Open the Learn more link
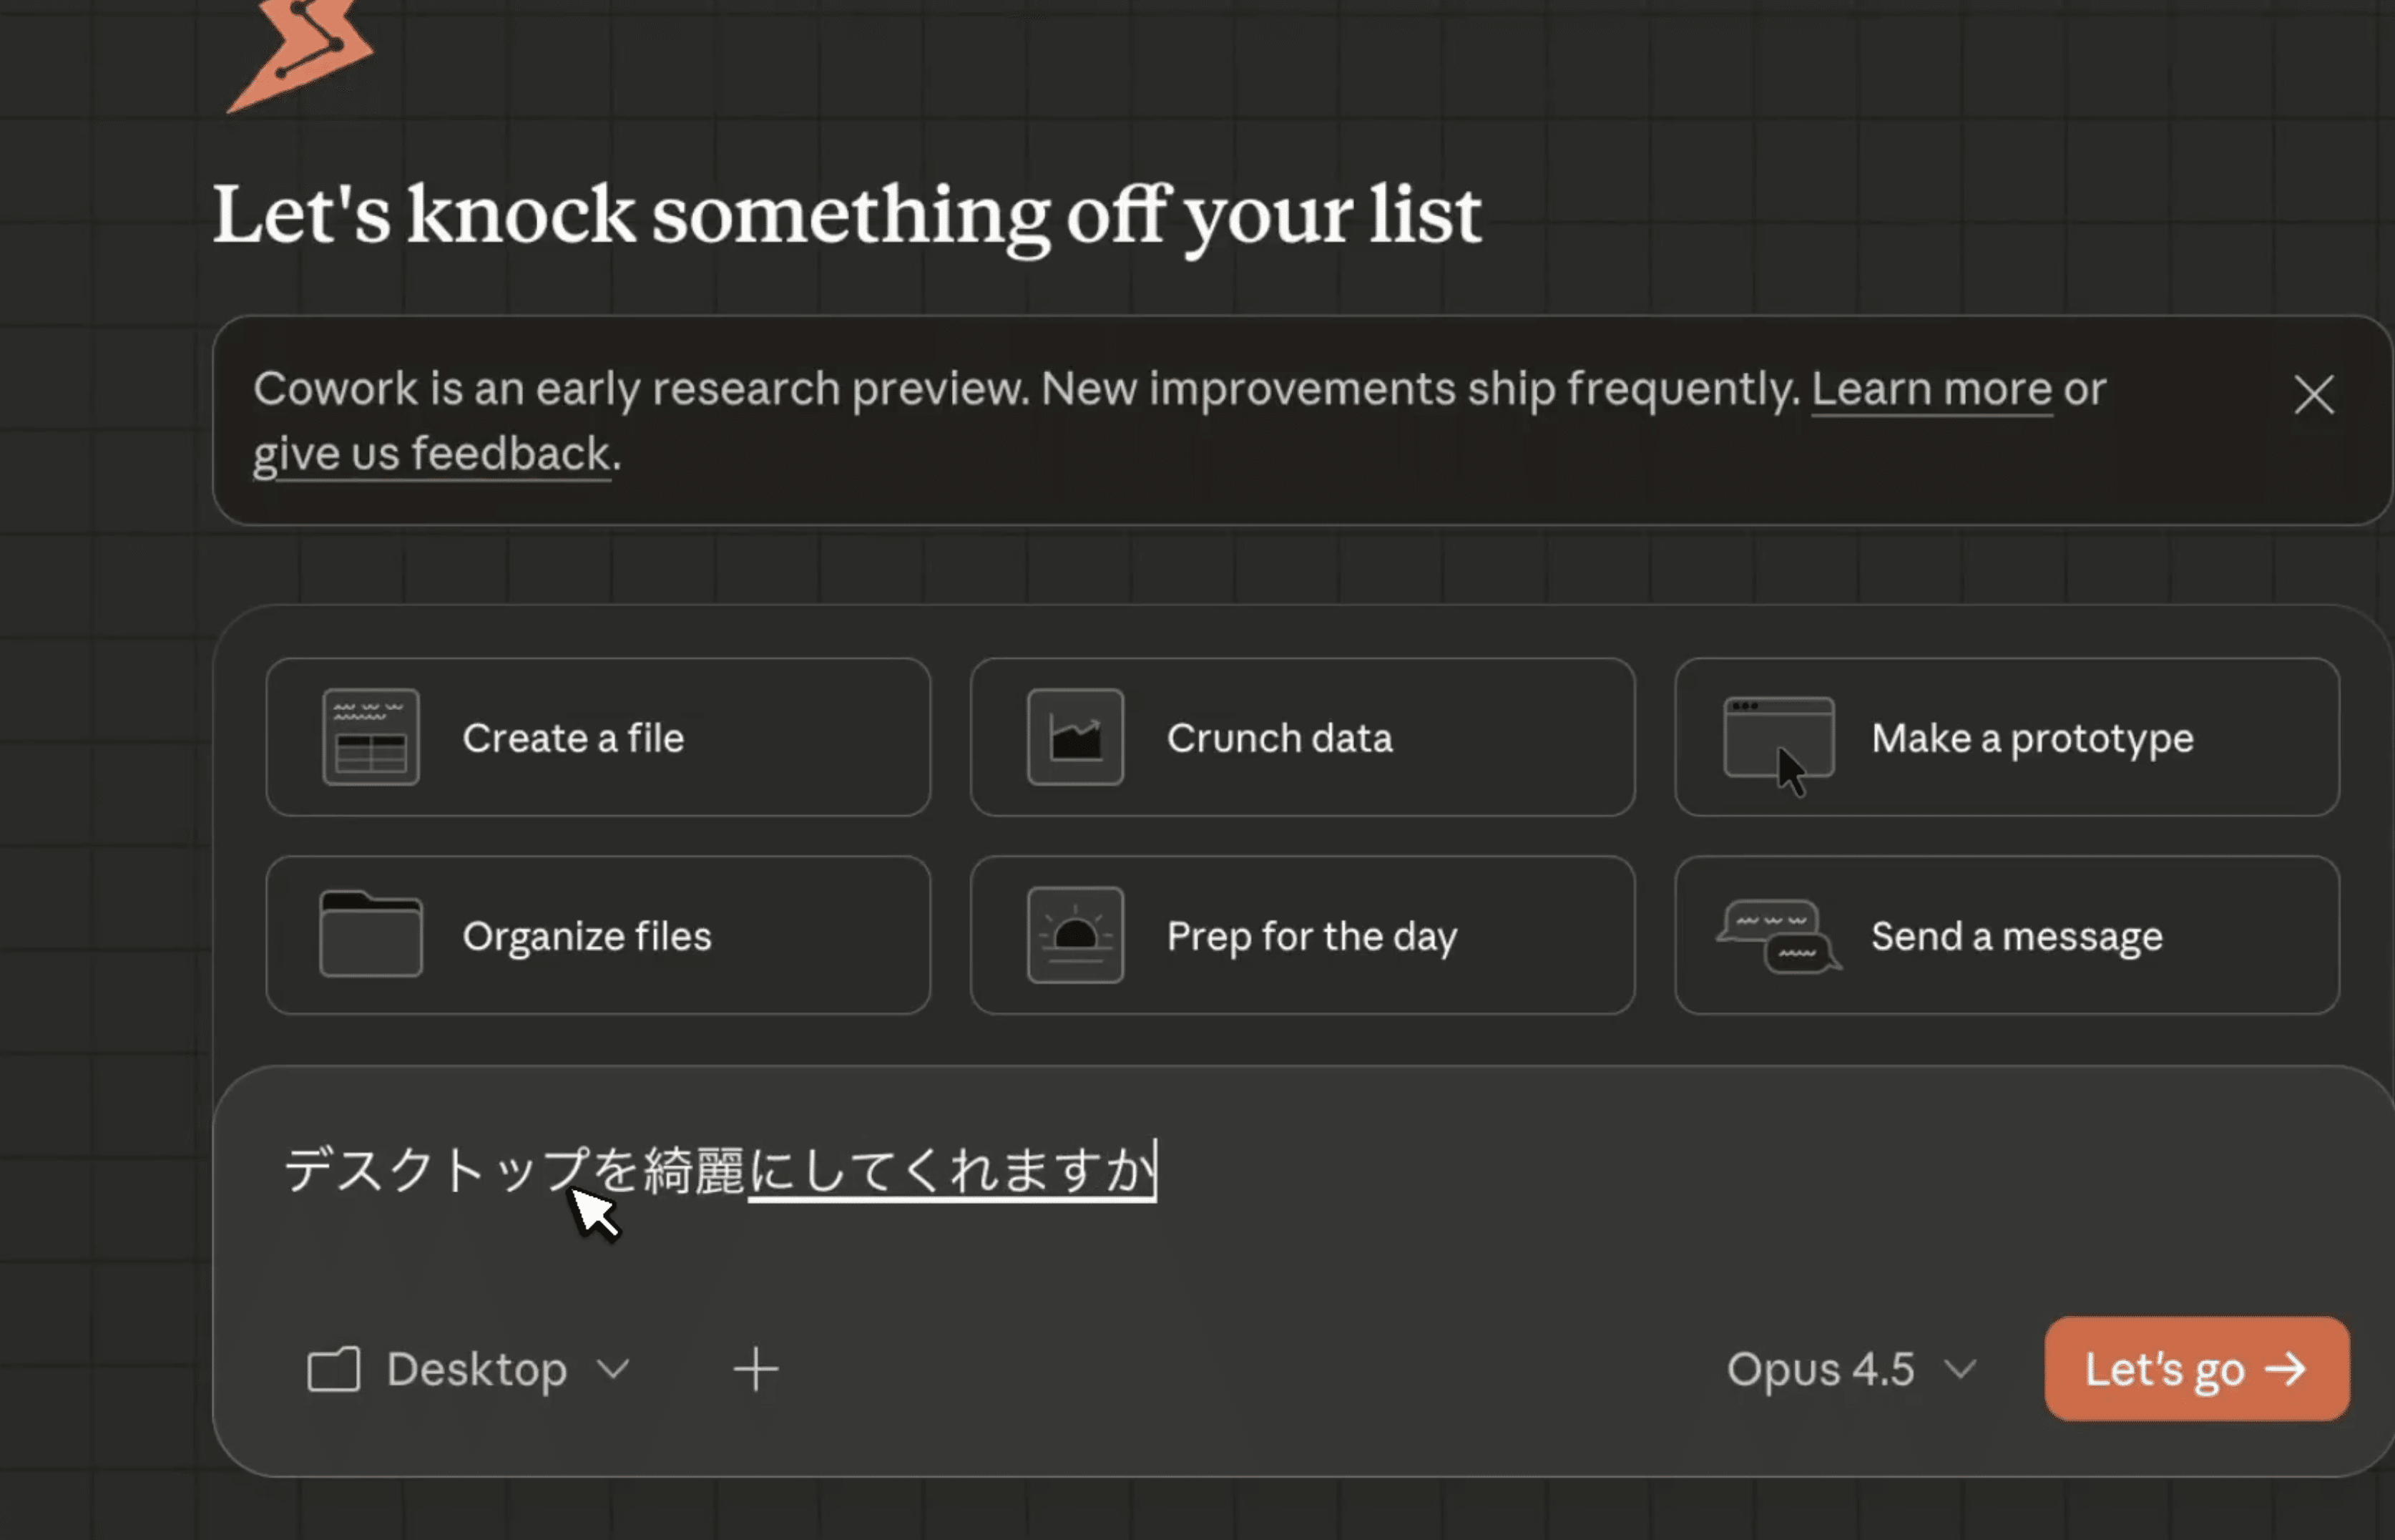 pos(1930,389)
